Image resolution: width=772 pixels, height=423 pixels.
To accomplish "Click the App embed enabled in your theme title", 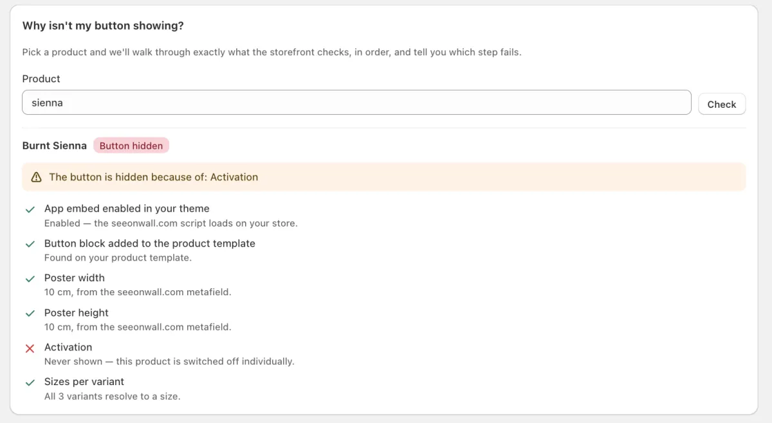I will 127,209.
